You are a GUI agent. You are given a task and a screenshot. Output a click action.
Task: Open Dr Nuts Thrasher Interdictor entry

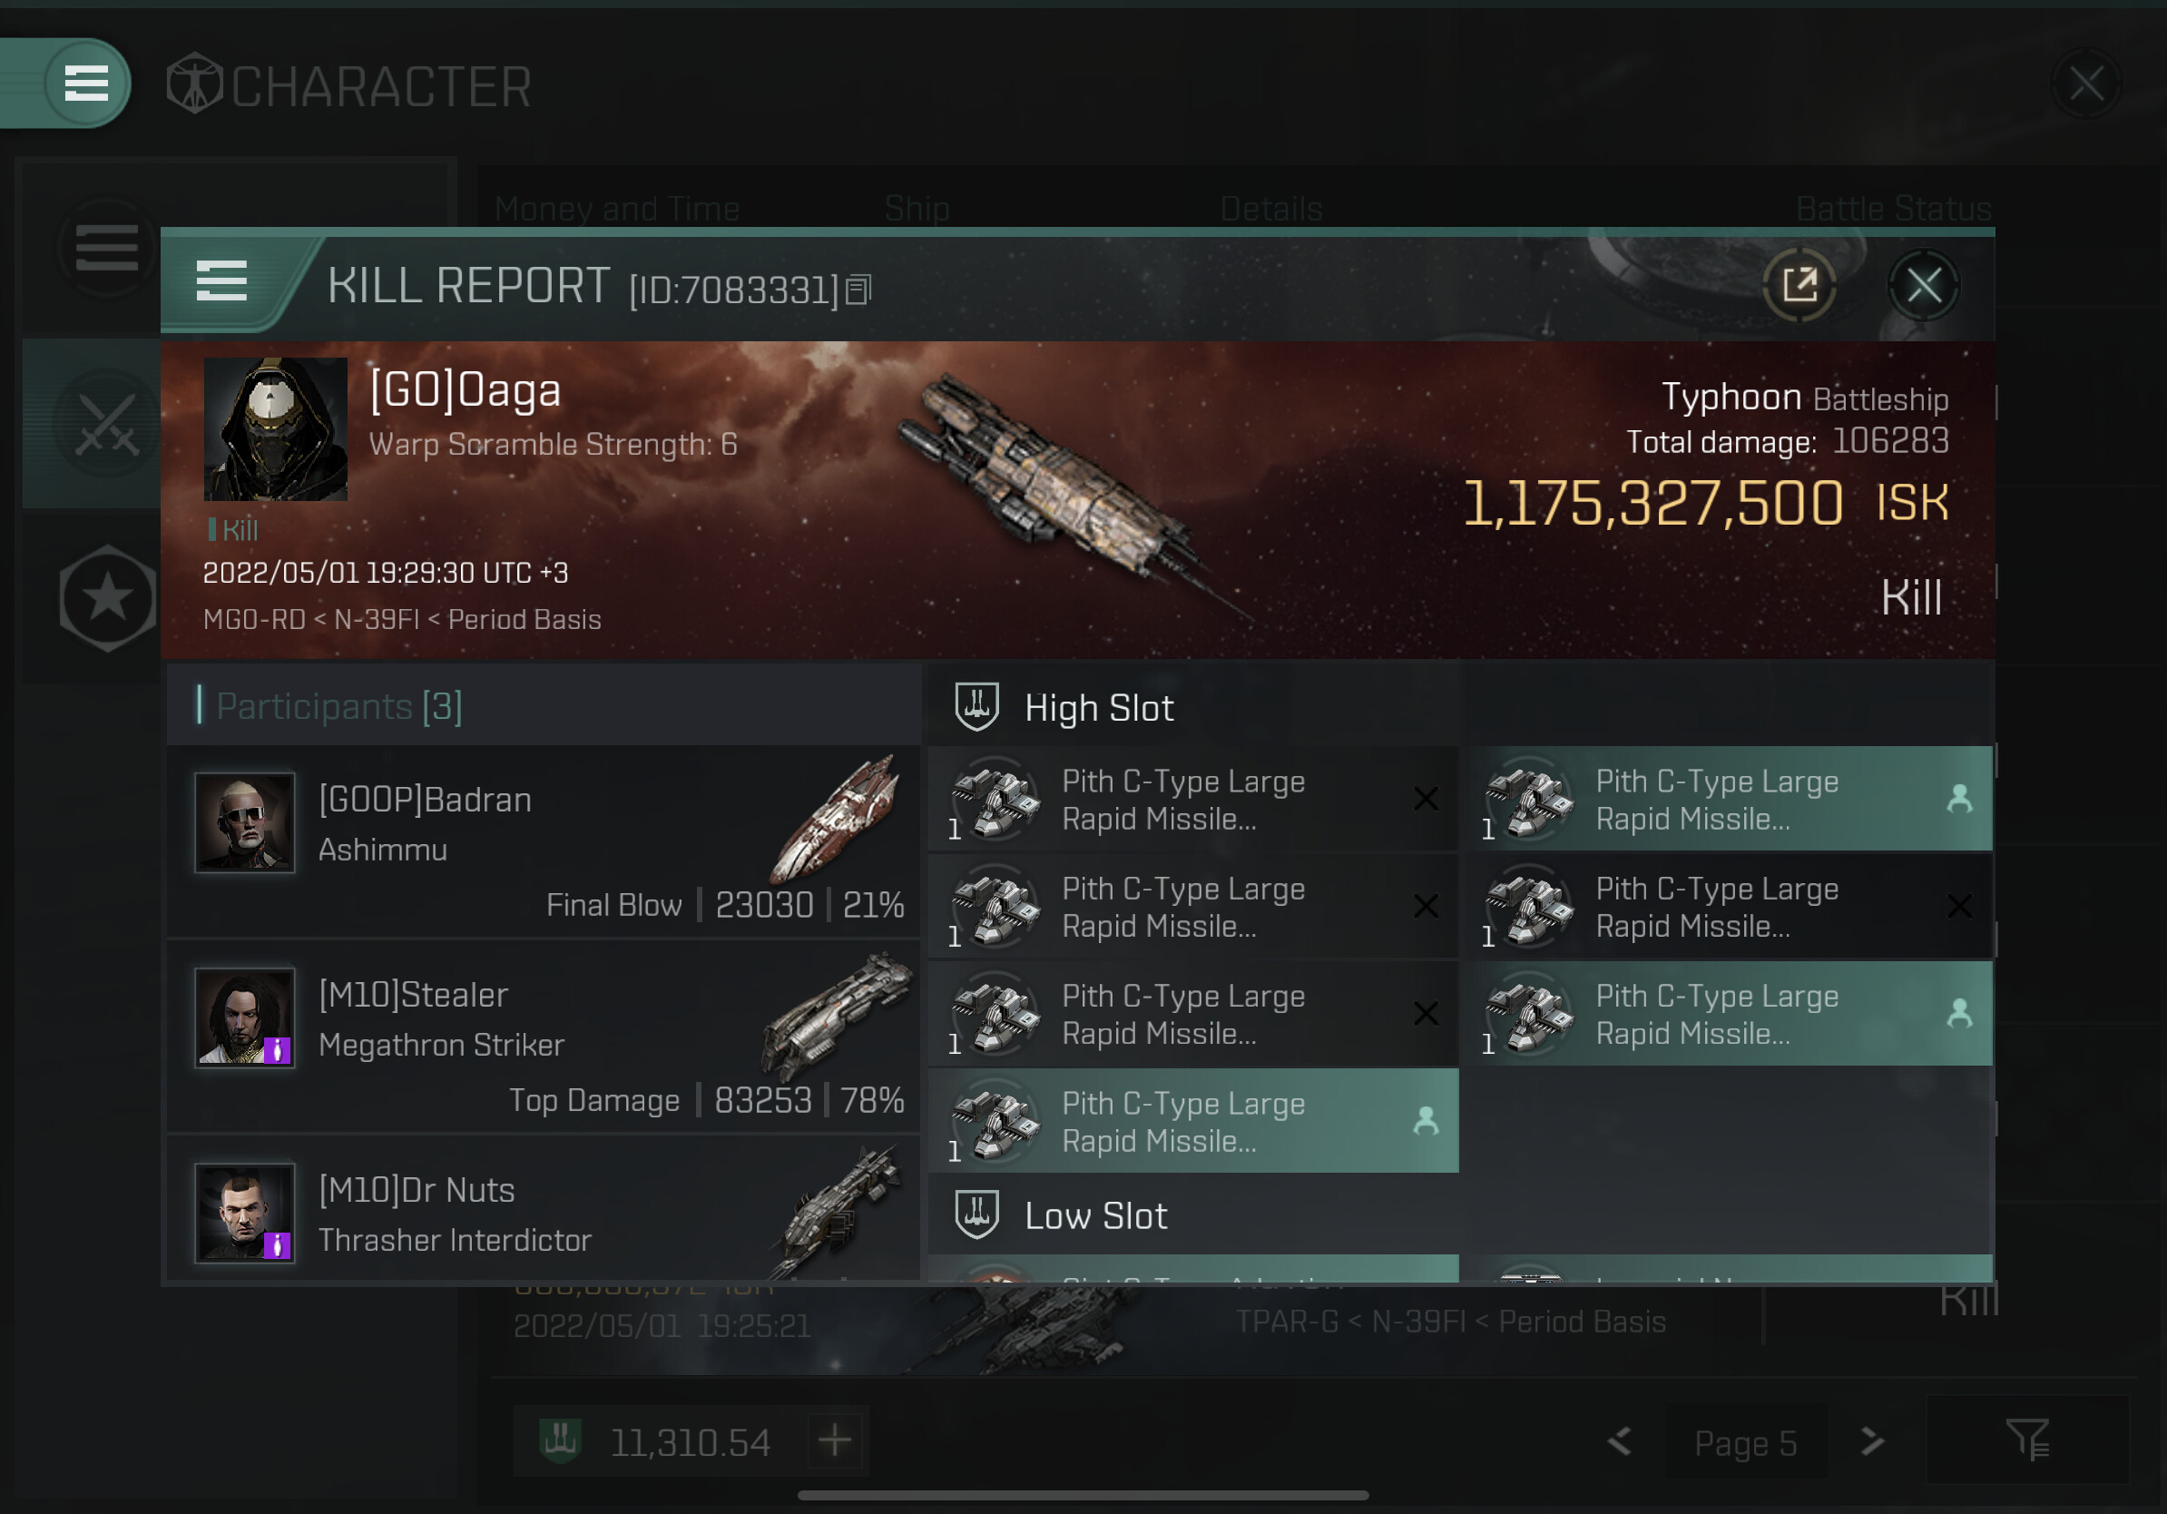544,1208
